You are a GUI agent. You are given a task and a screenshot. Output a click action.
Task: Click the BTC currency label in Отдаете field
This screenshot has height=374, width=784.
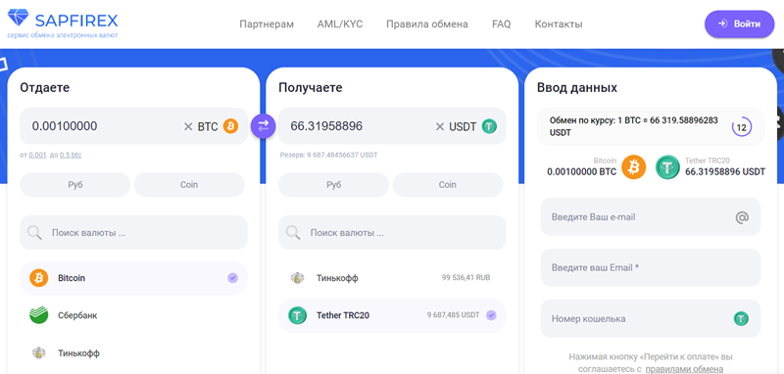pos(208,127)
